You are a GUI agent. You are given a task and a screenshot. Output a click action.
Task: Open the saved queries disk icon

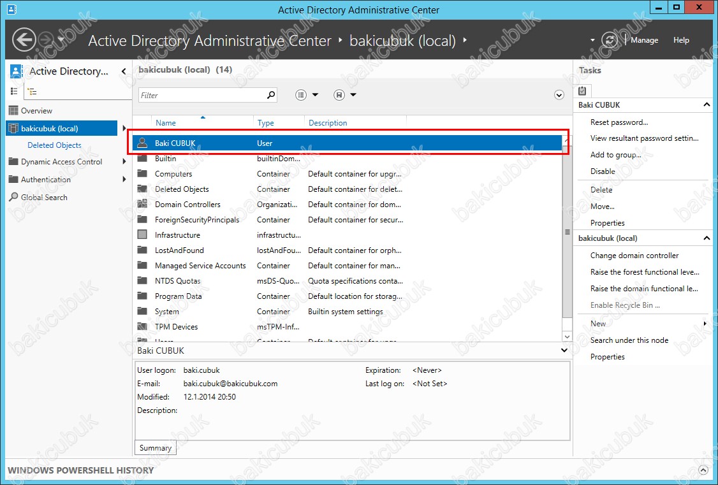click(339, 95)
